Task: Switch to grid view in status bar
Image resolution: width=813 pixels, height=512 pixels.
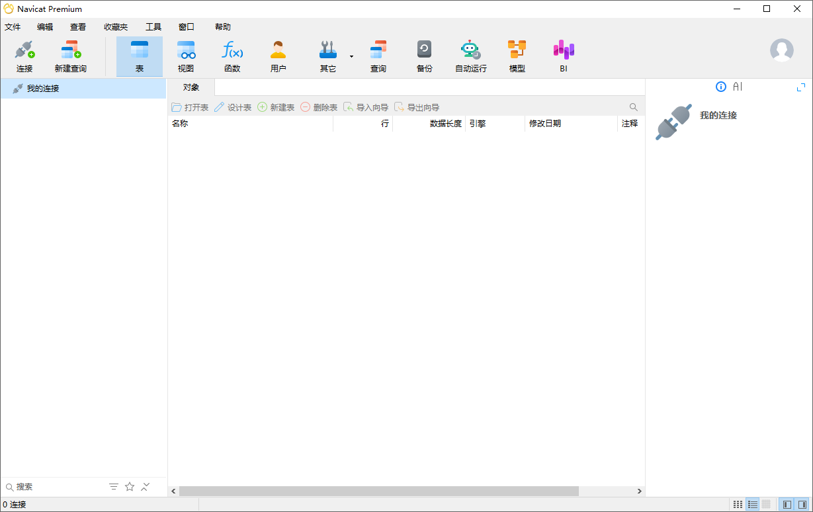Action: (x=738, y=504)
